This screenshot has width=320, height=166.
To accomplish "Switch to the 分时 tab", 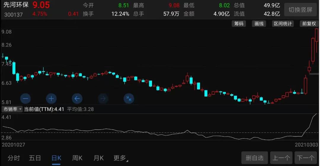I will (x=14, y=158).
